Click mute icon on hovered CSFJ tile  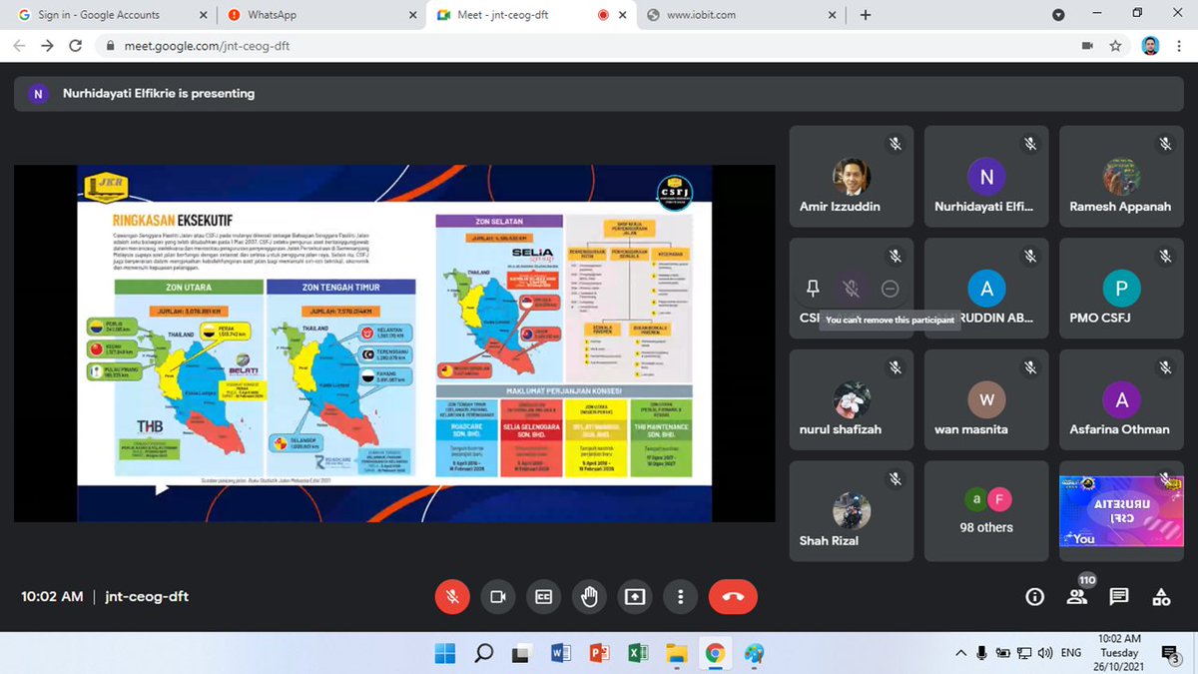point(851,289)
